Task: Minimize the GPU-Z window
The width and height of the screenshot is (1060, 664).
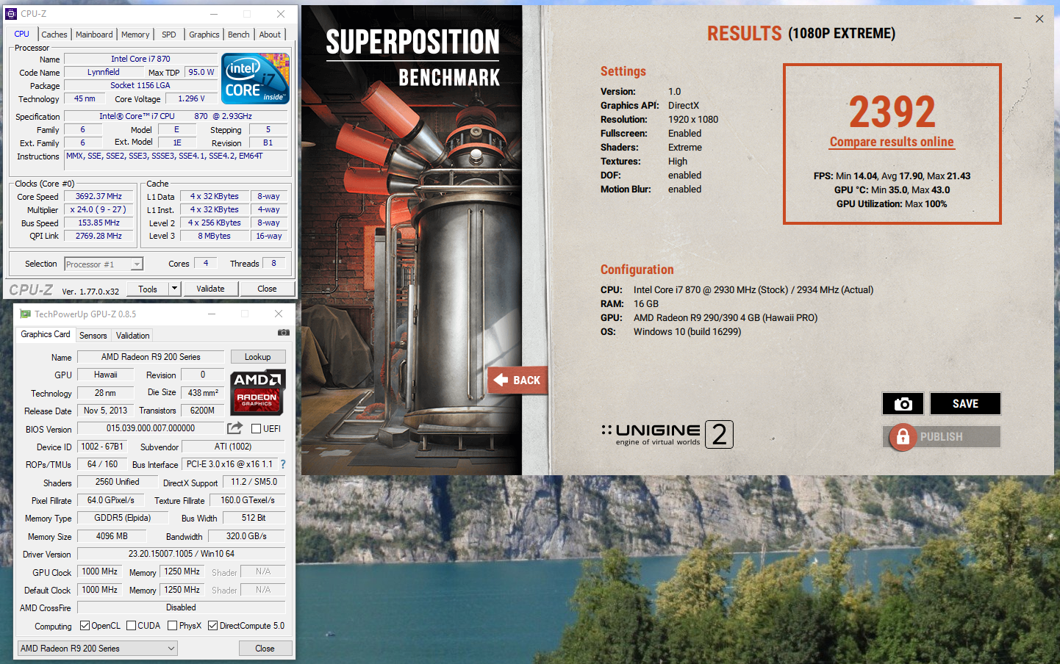Action: (212, 314)
